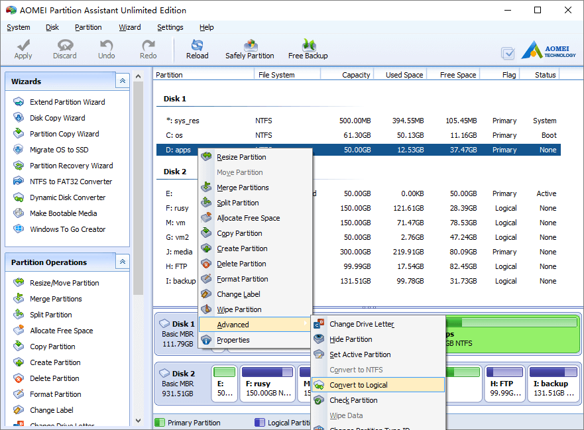Choose Format Partition in the context menu
The height and width of the screenshot is (430, 584).
[255, 279]
